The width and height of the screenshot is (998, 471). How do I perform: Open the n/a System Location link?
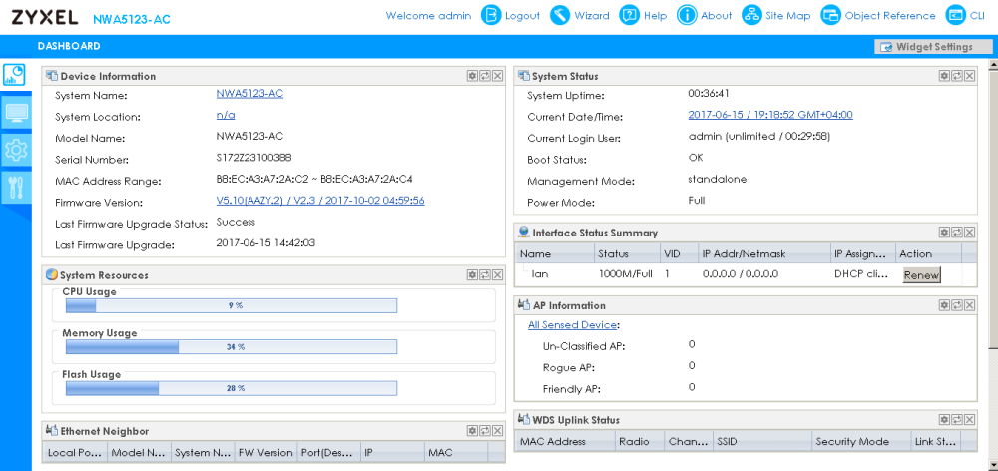226,115
